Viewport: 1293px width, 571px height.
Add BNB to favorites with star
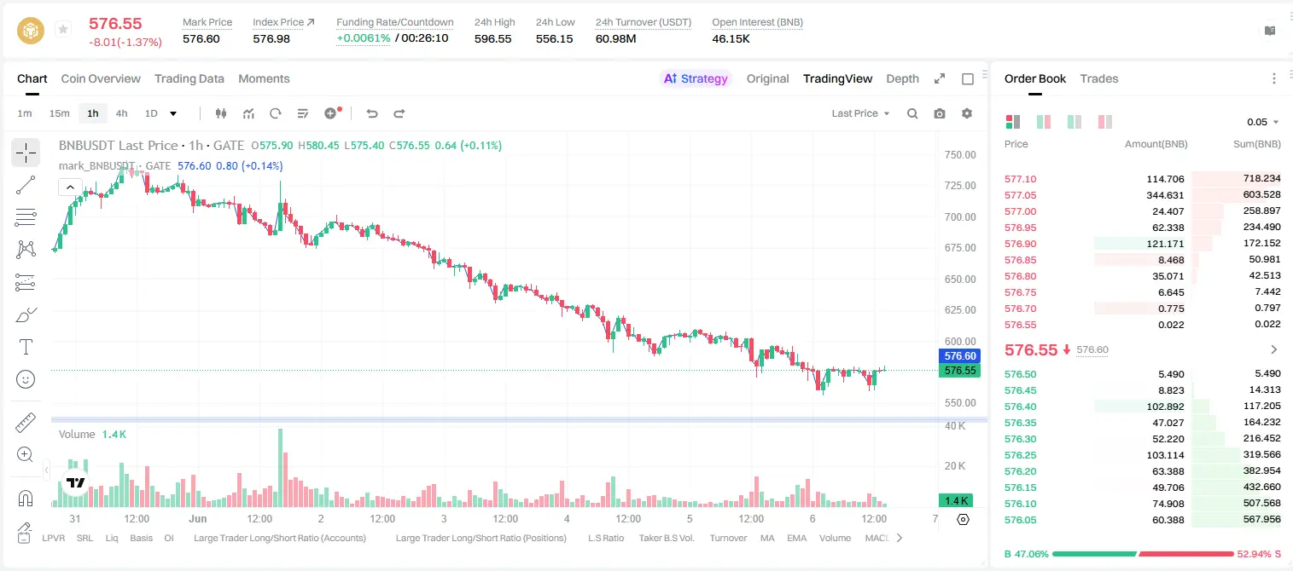coord(63,30)
